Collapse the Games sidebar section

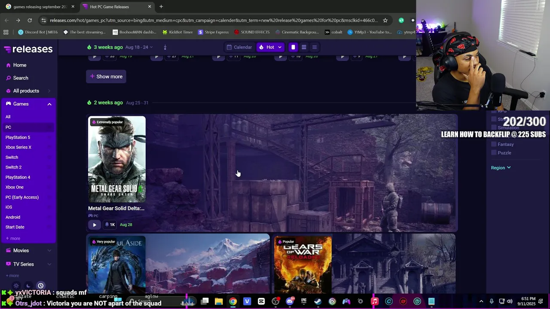click(49, 104)
